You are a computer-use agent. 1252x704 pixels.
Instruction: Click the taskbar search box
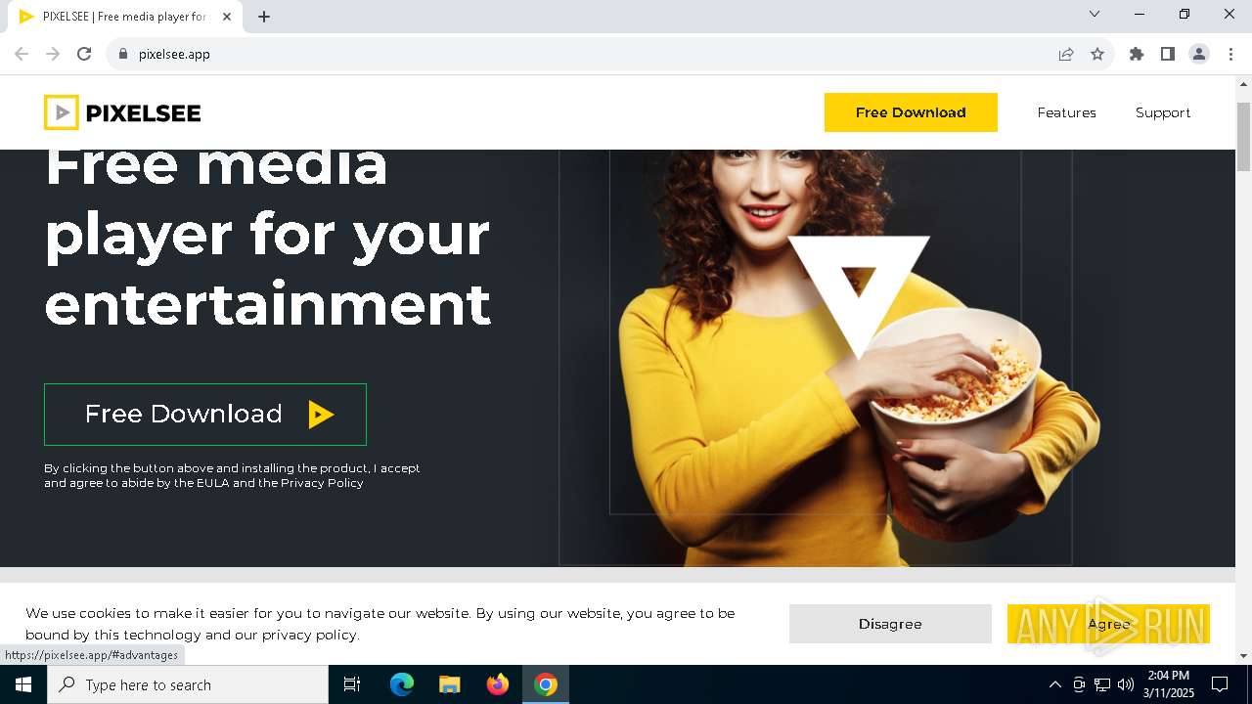coord(188,684)
